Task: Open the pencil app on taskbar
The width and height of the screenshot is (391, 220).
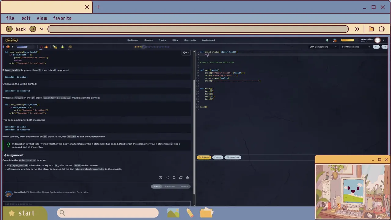Action: (x=190, y=213)
